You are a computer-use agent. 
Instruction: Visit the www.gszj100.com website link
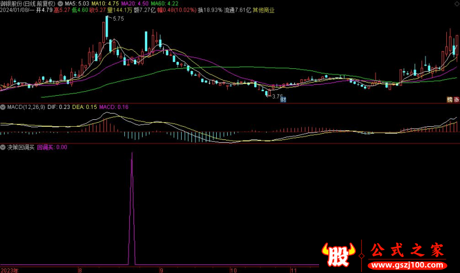pyautogui.click(x=408, y=266)
